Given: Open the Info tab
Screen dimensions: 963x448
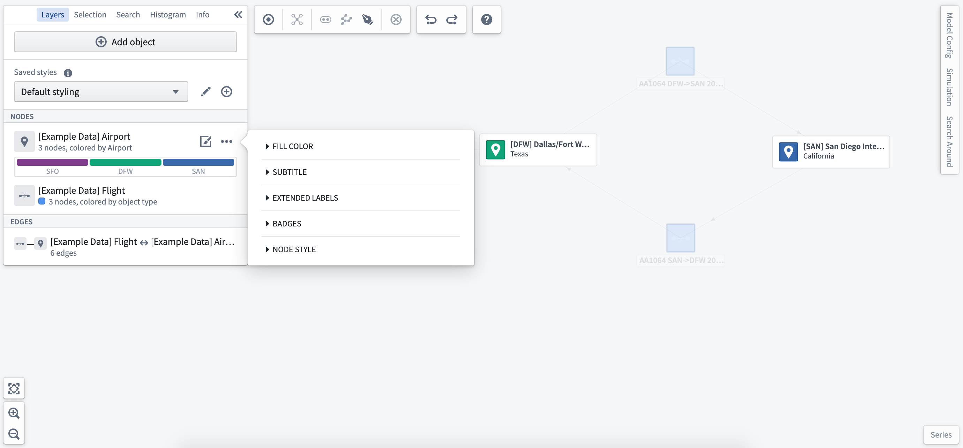Looking at the screenshot, I should [x=203, y=15].
